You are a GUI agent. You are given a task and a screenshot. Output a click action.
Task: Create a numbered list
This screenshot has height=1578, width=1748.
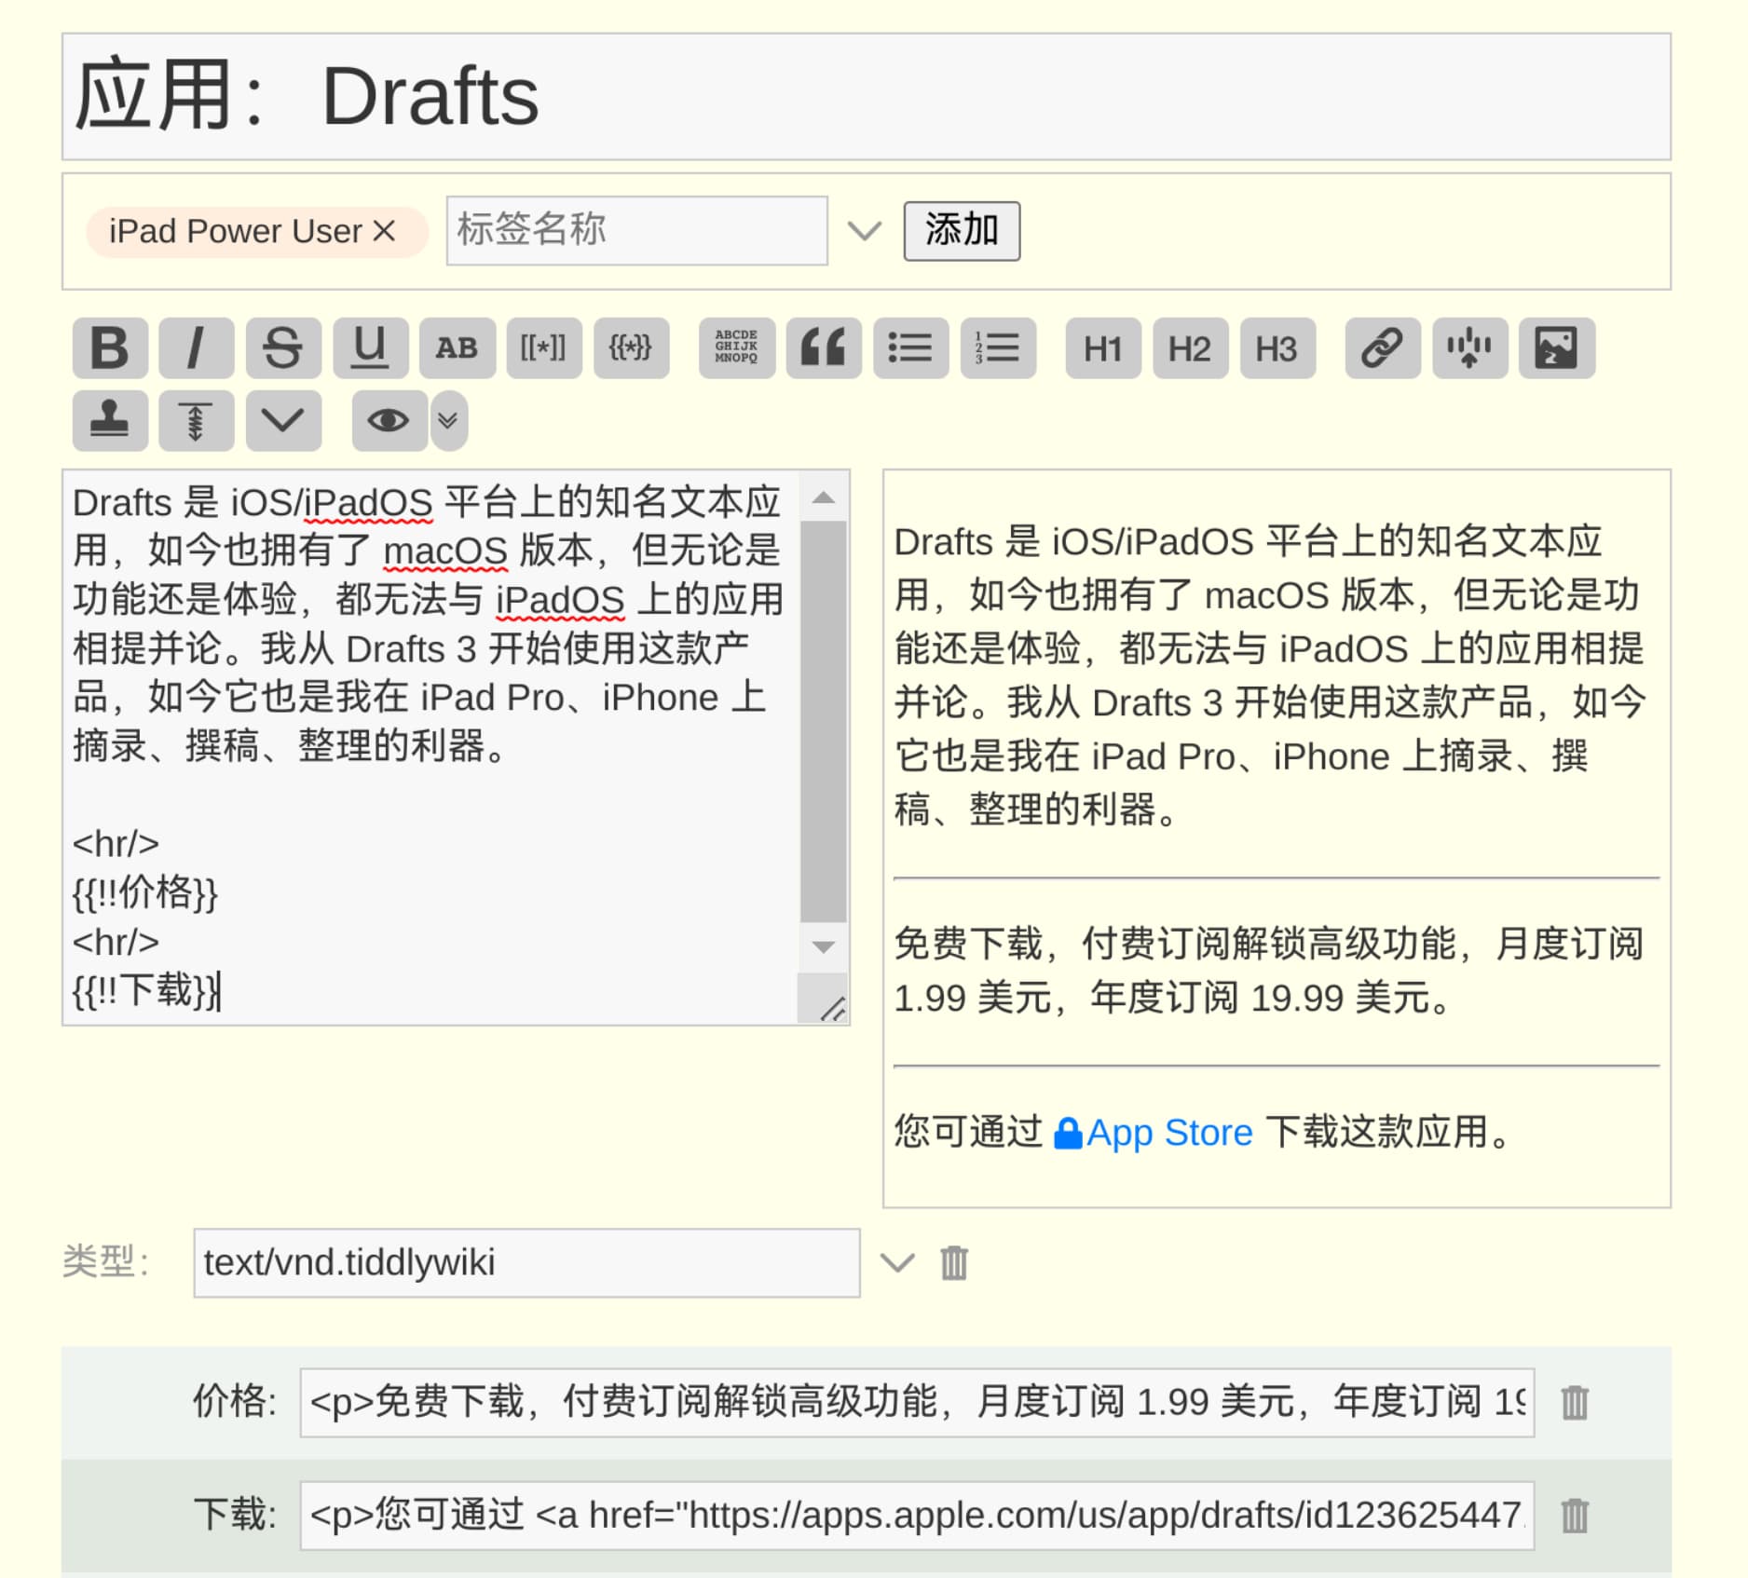[x=998, y=348]
